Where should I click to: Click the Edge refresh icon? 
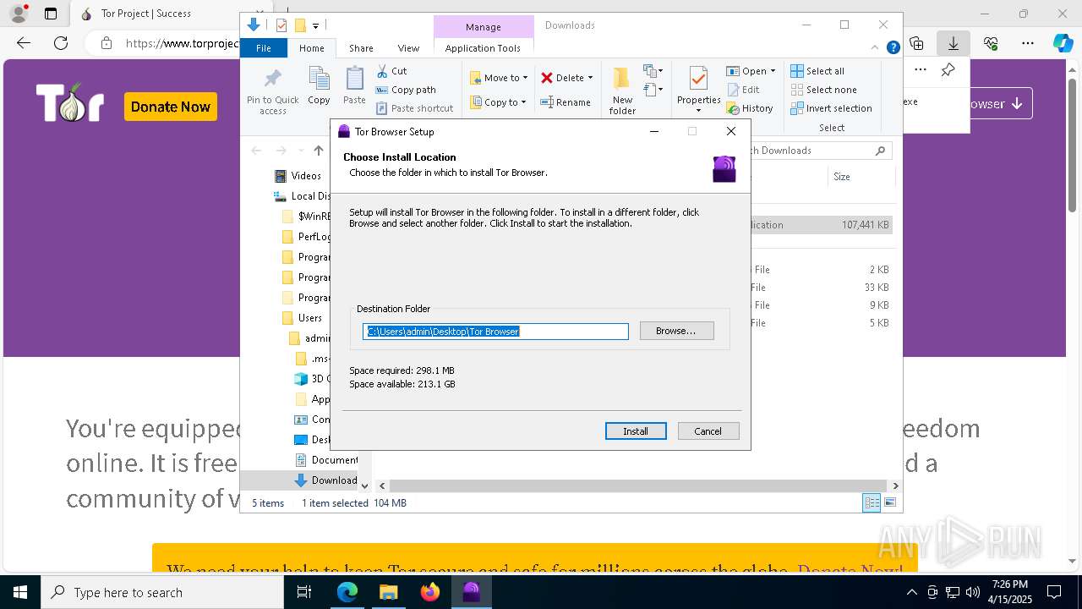point(61,43)
